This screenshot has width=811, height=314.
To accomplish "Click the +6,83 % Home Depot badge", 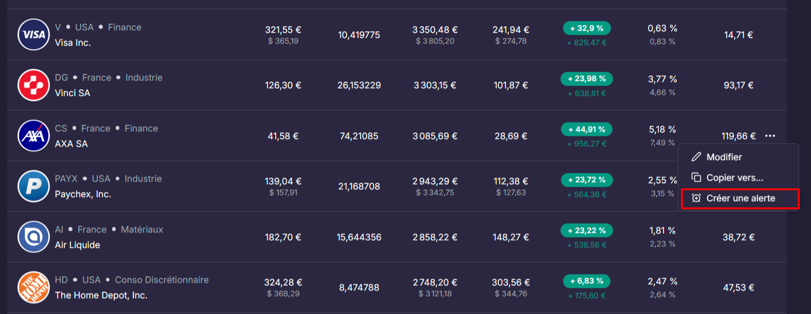I will pyautogui.click(x=587, y=281).
